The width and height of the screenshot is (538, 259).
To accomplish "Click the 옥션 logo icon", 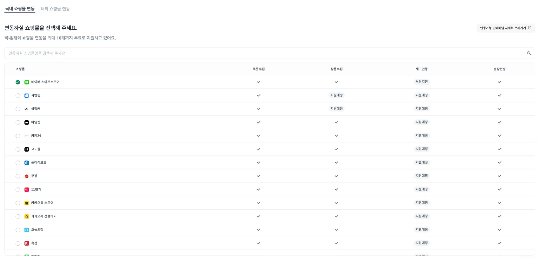I will [27, 243].
